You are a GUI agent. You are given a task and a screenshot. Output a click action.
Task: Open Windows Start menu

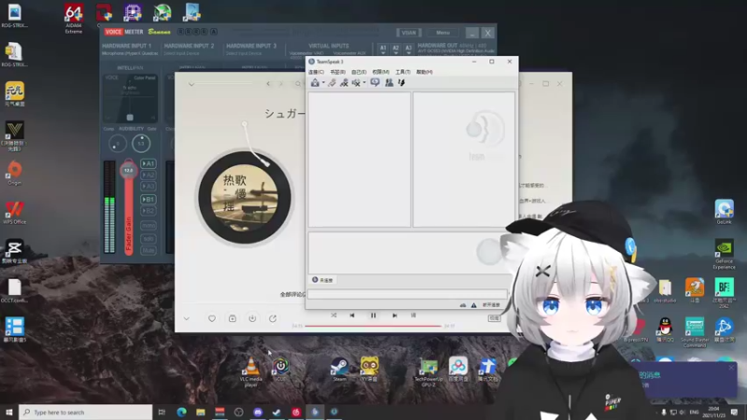8,413
